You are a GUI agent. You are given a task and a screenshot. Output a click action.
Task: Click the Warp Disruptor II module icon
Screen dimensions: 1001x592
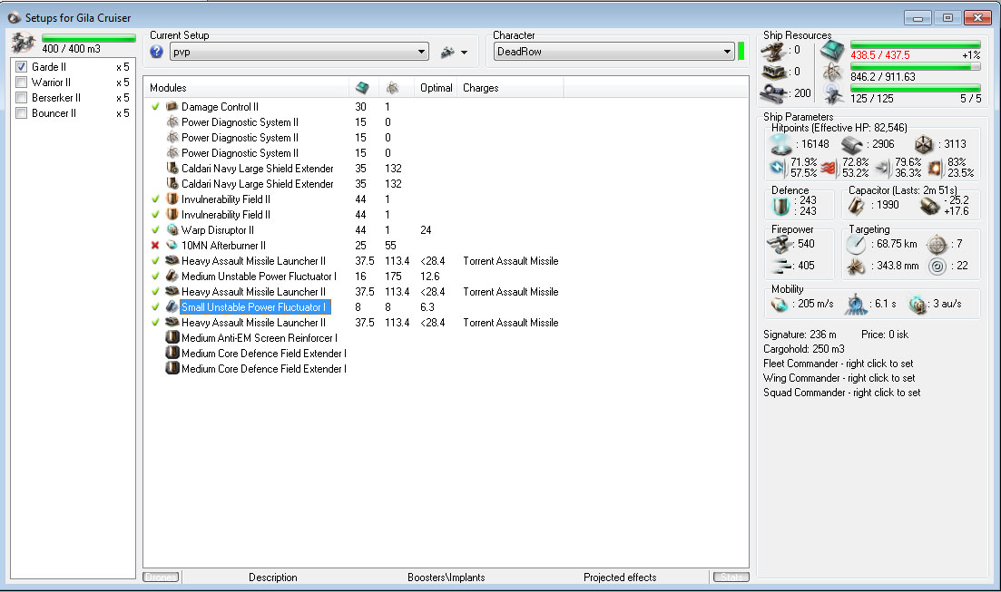pyautogui.click(x=172, y=229)
